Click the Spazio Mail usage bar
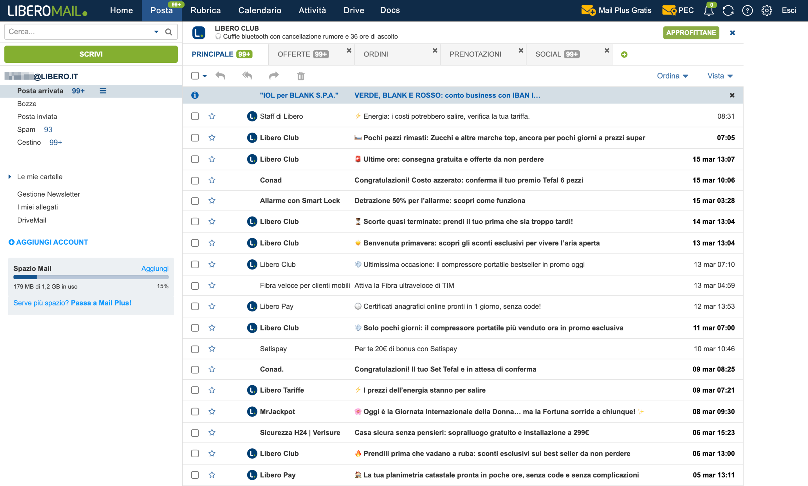Image resolution: width=808 pixels, height=486 pixels. [91, 277]
